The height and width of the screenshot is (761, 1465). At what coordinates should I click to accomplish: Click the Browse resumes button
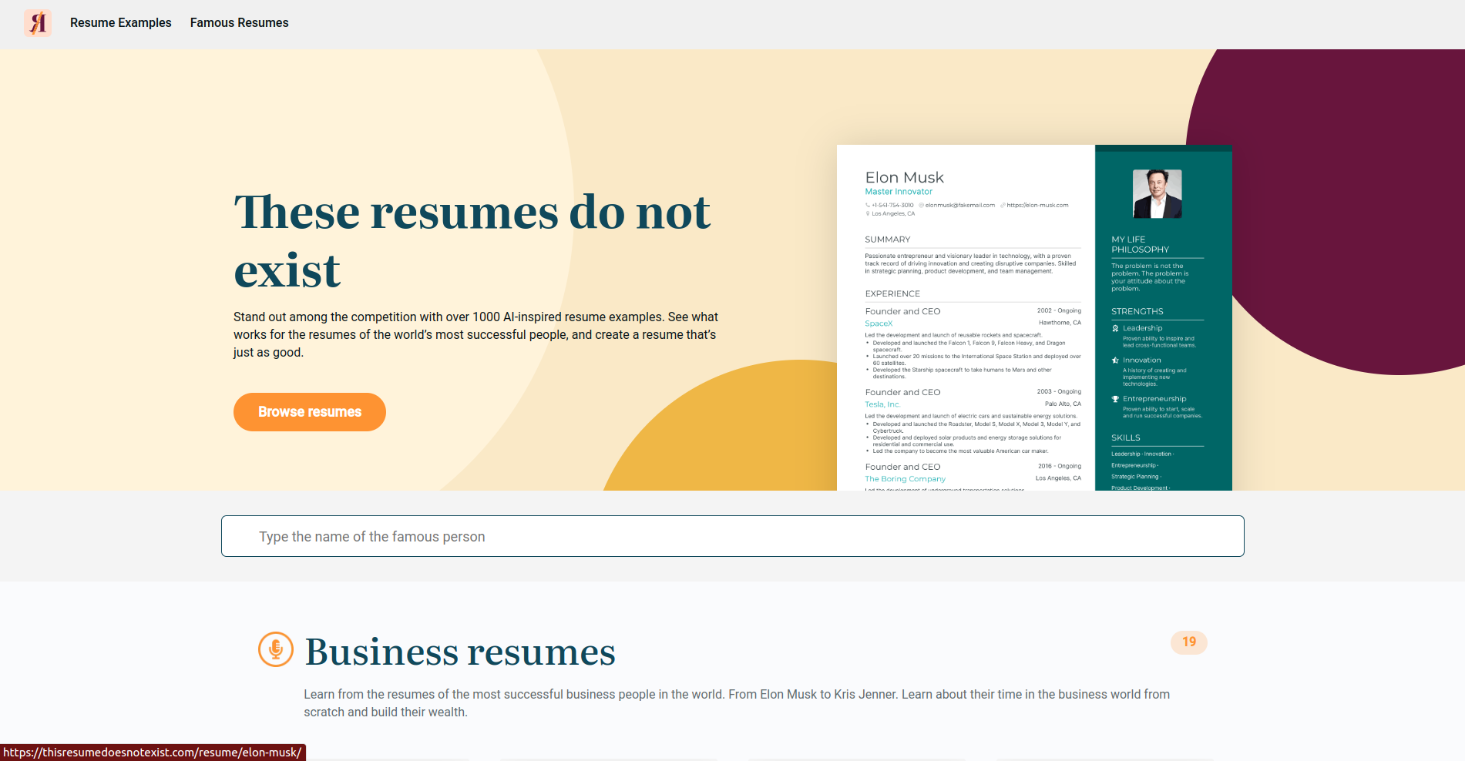point(310,412)
